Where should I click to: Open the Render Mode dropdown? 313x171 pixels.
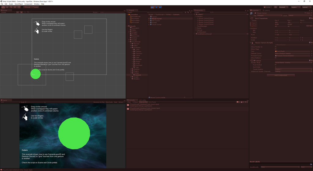(x=293, y=63)
